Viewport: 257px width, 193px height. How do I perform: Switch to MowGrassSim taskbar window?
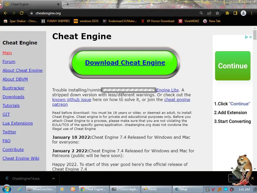click(41, 189)
